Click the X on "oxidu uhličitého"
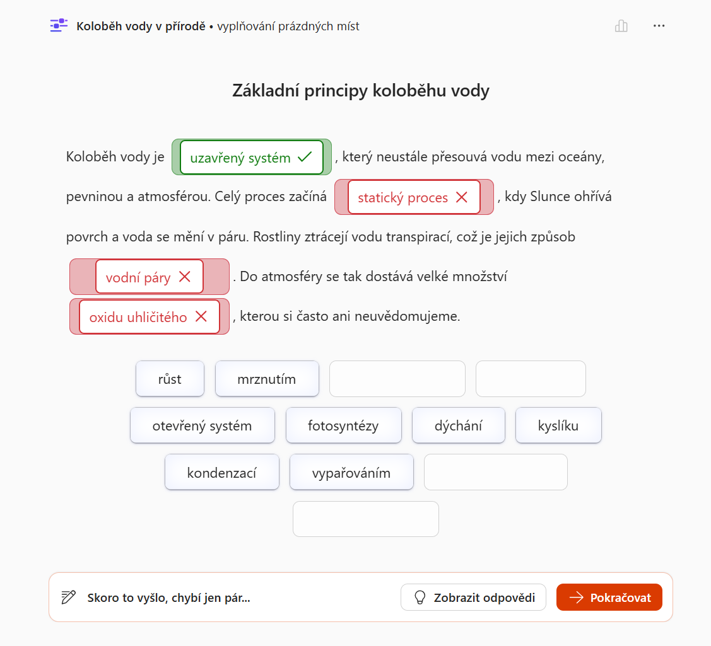This screenshot has width=711, height=646. pyautogui.click(x=201, y=316)
